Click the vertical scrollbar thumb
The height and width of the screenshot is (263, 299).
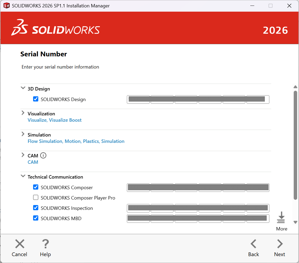pyautogui.click(x=295, y=145)
